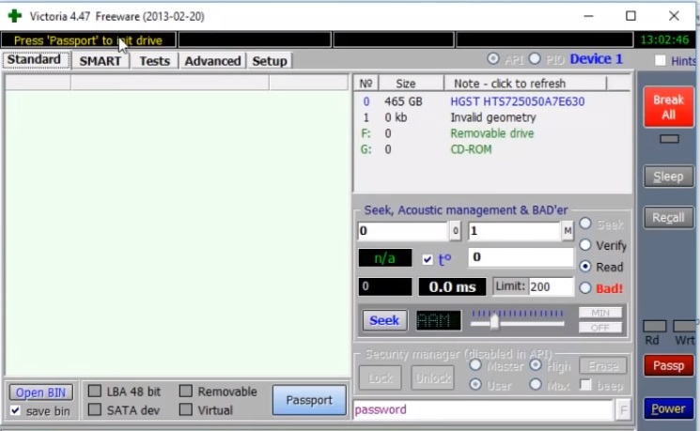Open the Advanced tab
Screen dimensions: 700x431
point(212,61)
